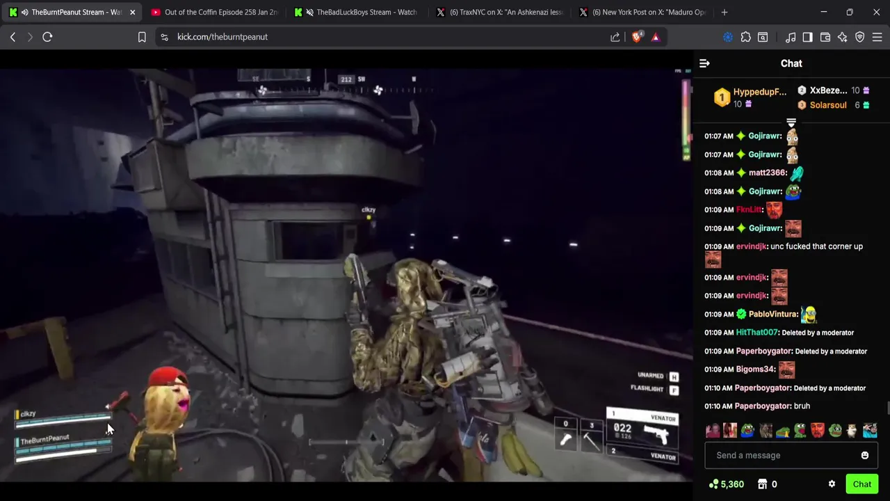
Task: Click the tab search toolbar icon
Action: tap(763, 37)
